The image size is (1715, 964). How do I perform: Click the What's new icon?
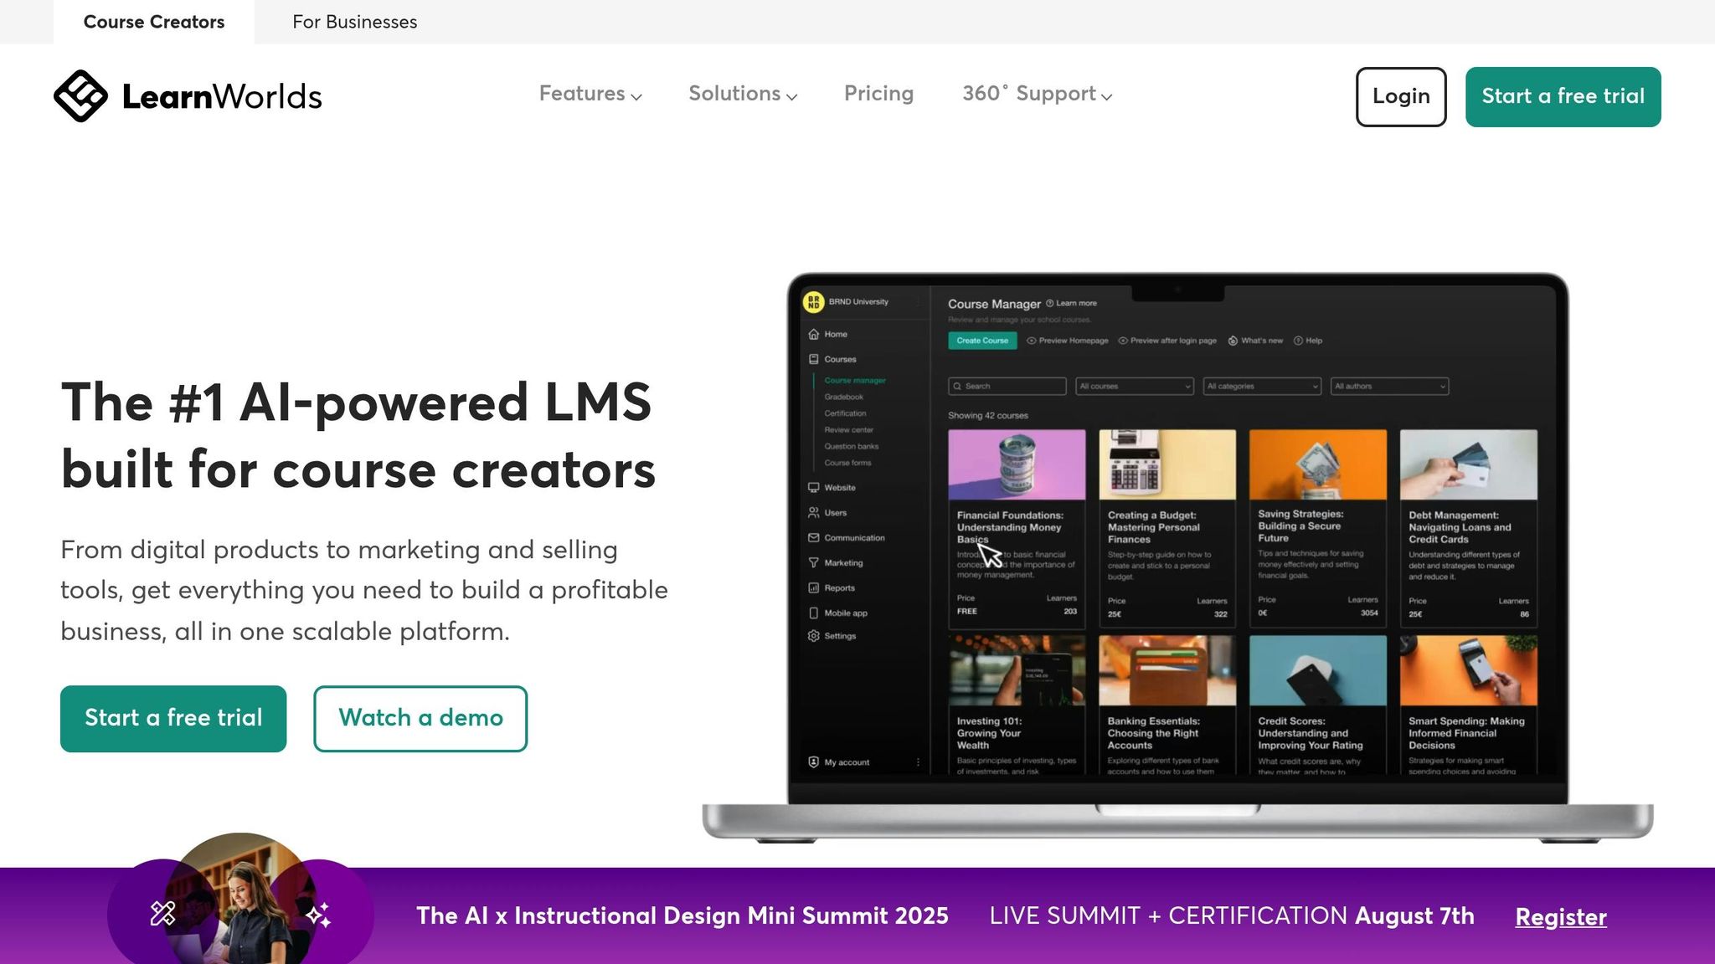tap(1233, 341)
